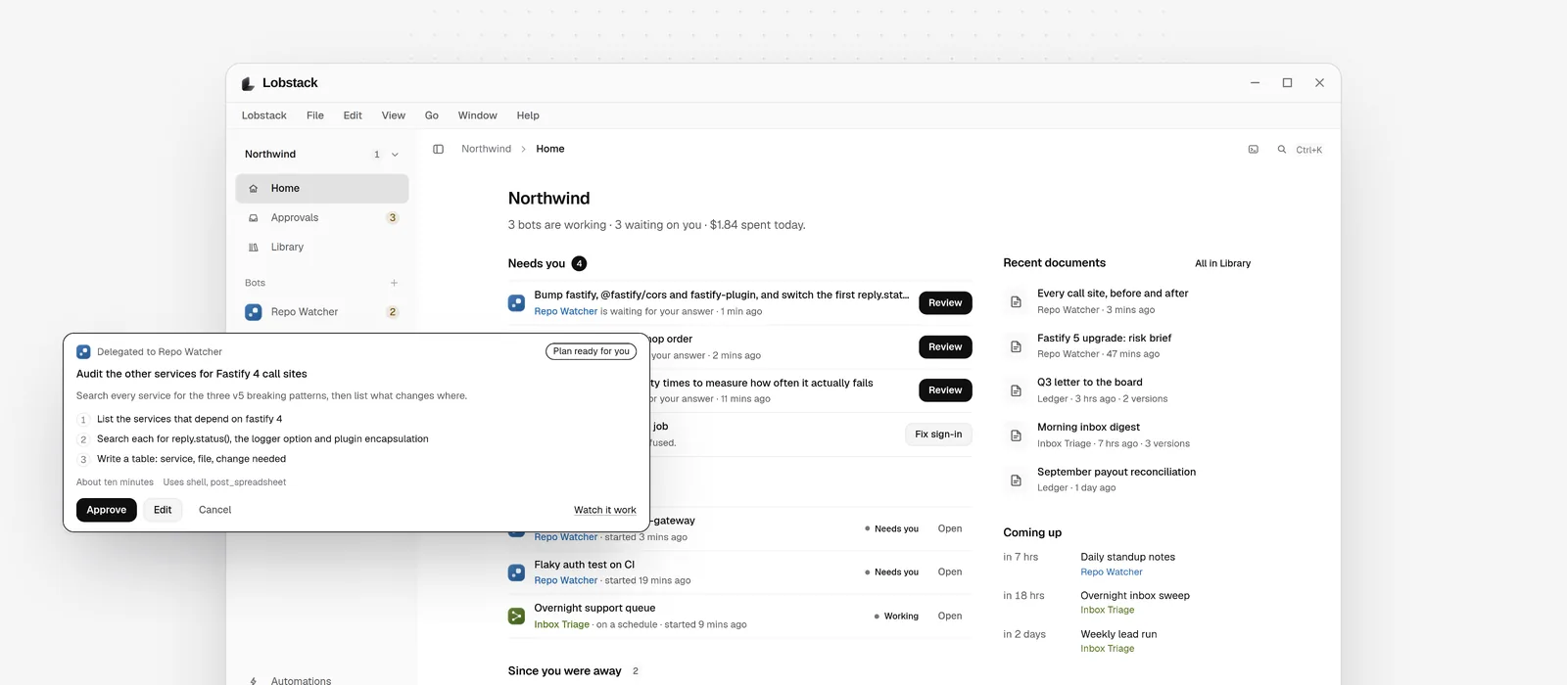The height and width of the screenshot is (685, 1567).
Task: Select the Library sidebar item
Action: [x=322, y=248]
